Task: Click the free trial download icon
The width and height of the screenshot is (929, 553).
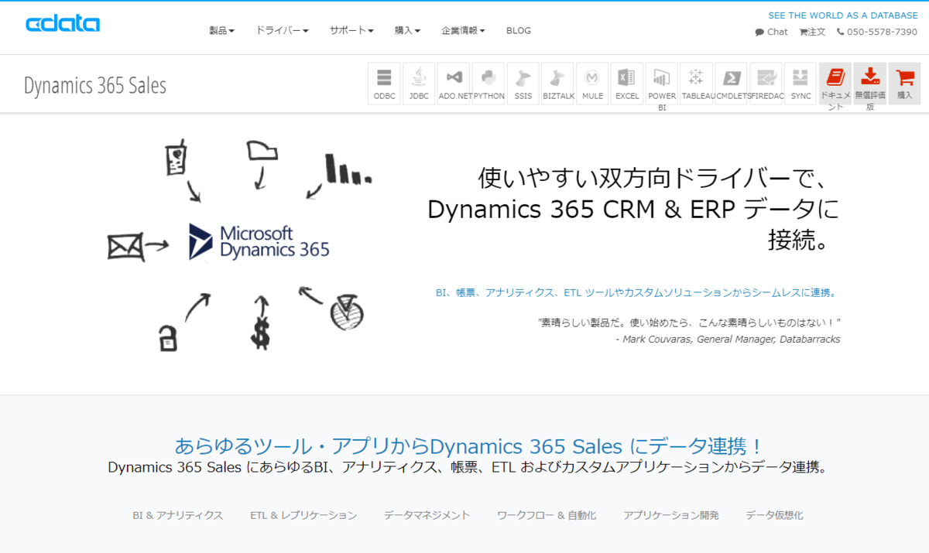Action: click(x=870, y=84)
